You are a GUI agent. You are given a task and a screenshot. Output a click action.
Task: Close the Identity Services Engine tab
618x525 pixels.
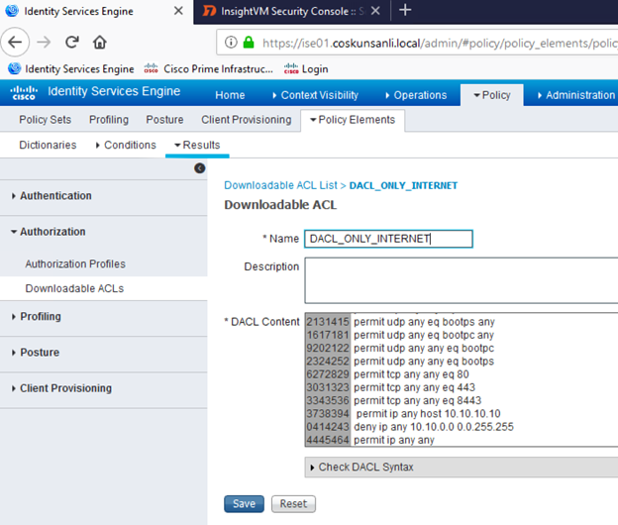(178, 11)
